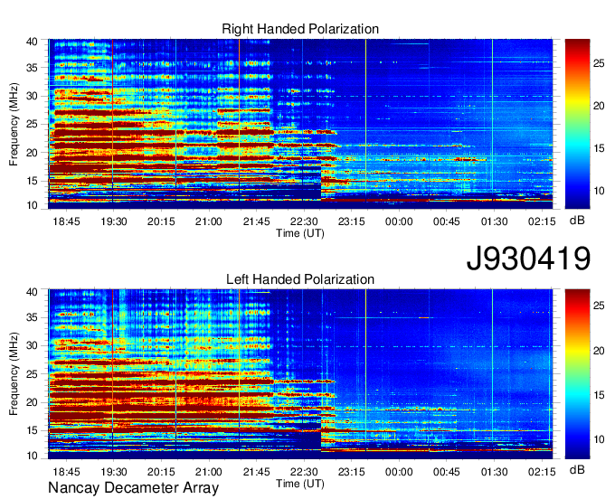Open the Right Handed Polarization spectrogram
The height and width of the screenshot is (499, 615).
click(x=300, y=124)
